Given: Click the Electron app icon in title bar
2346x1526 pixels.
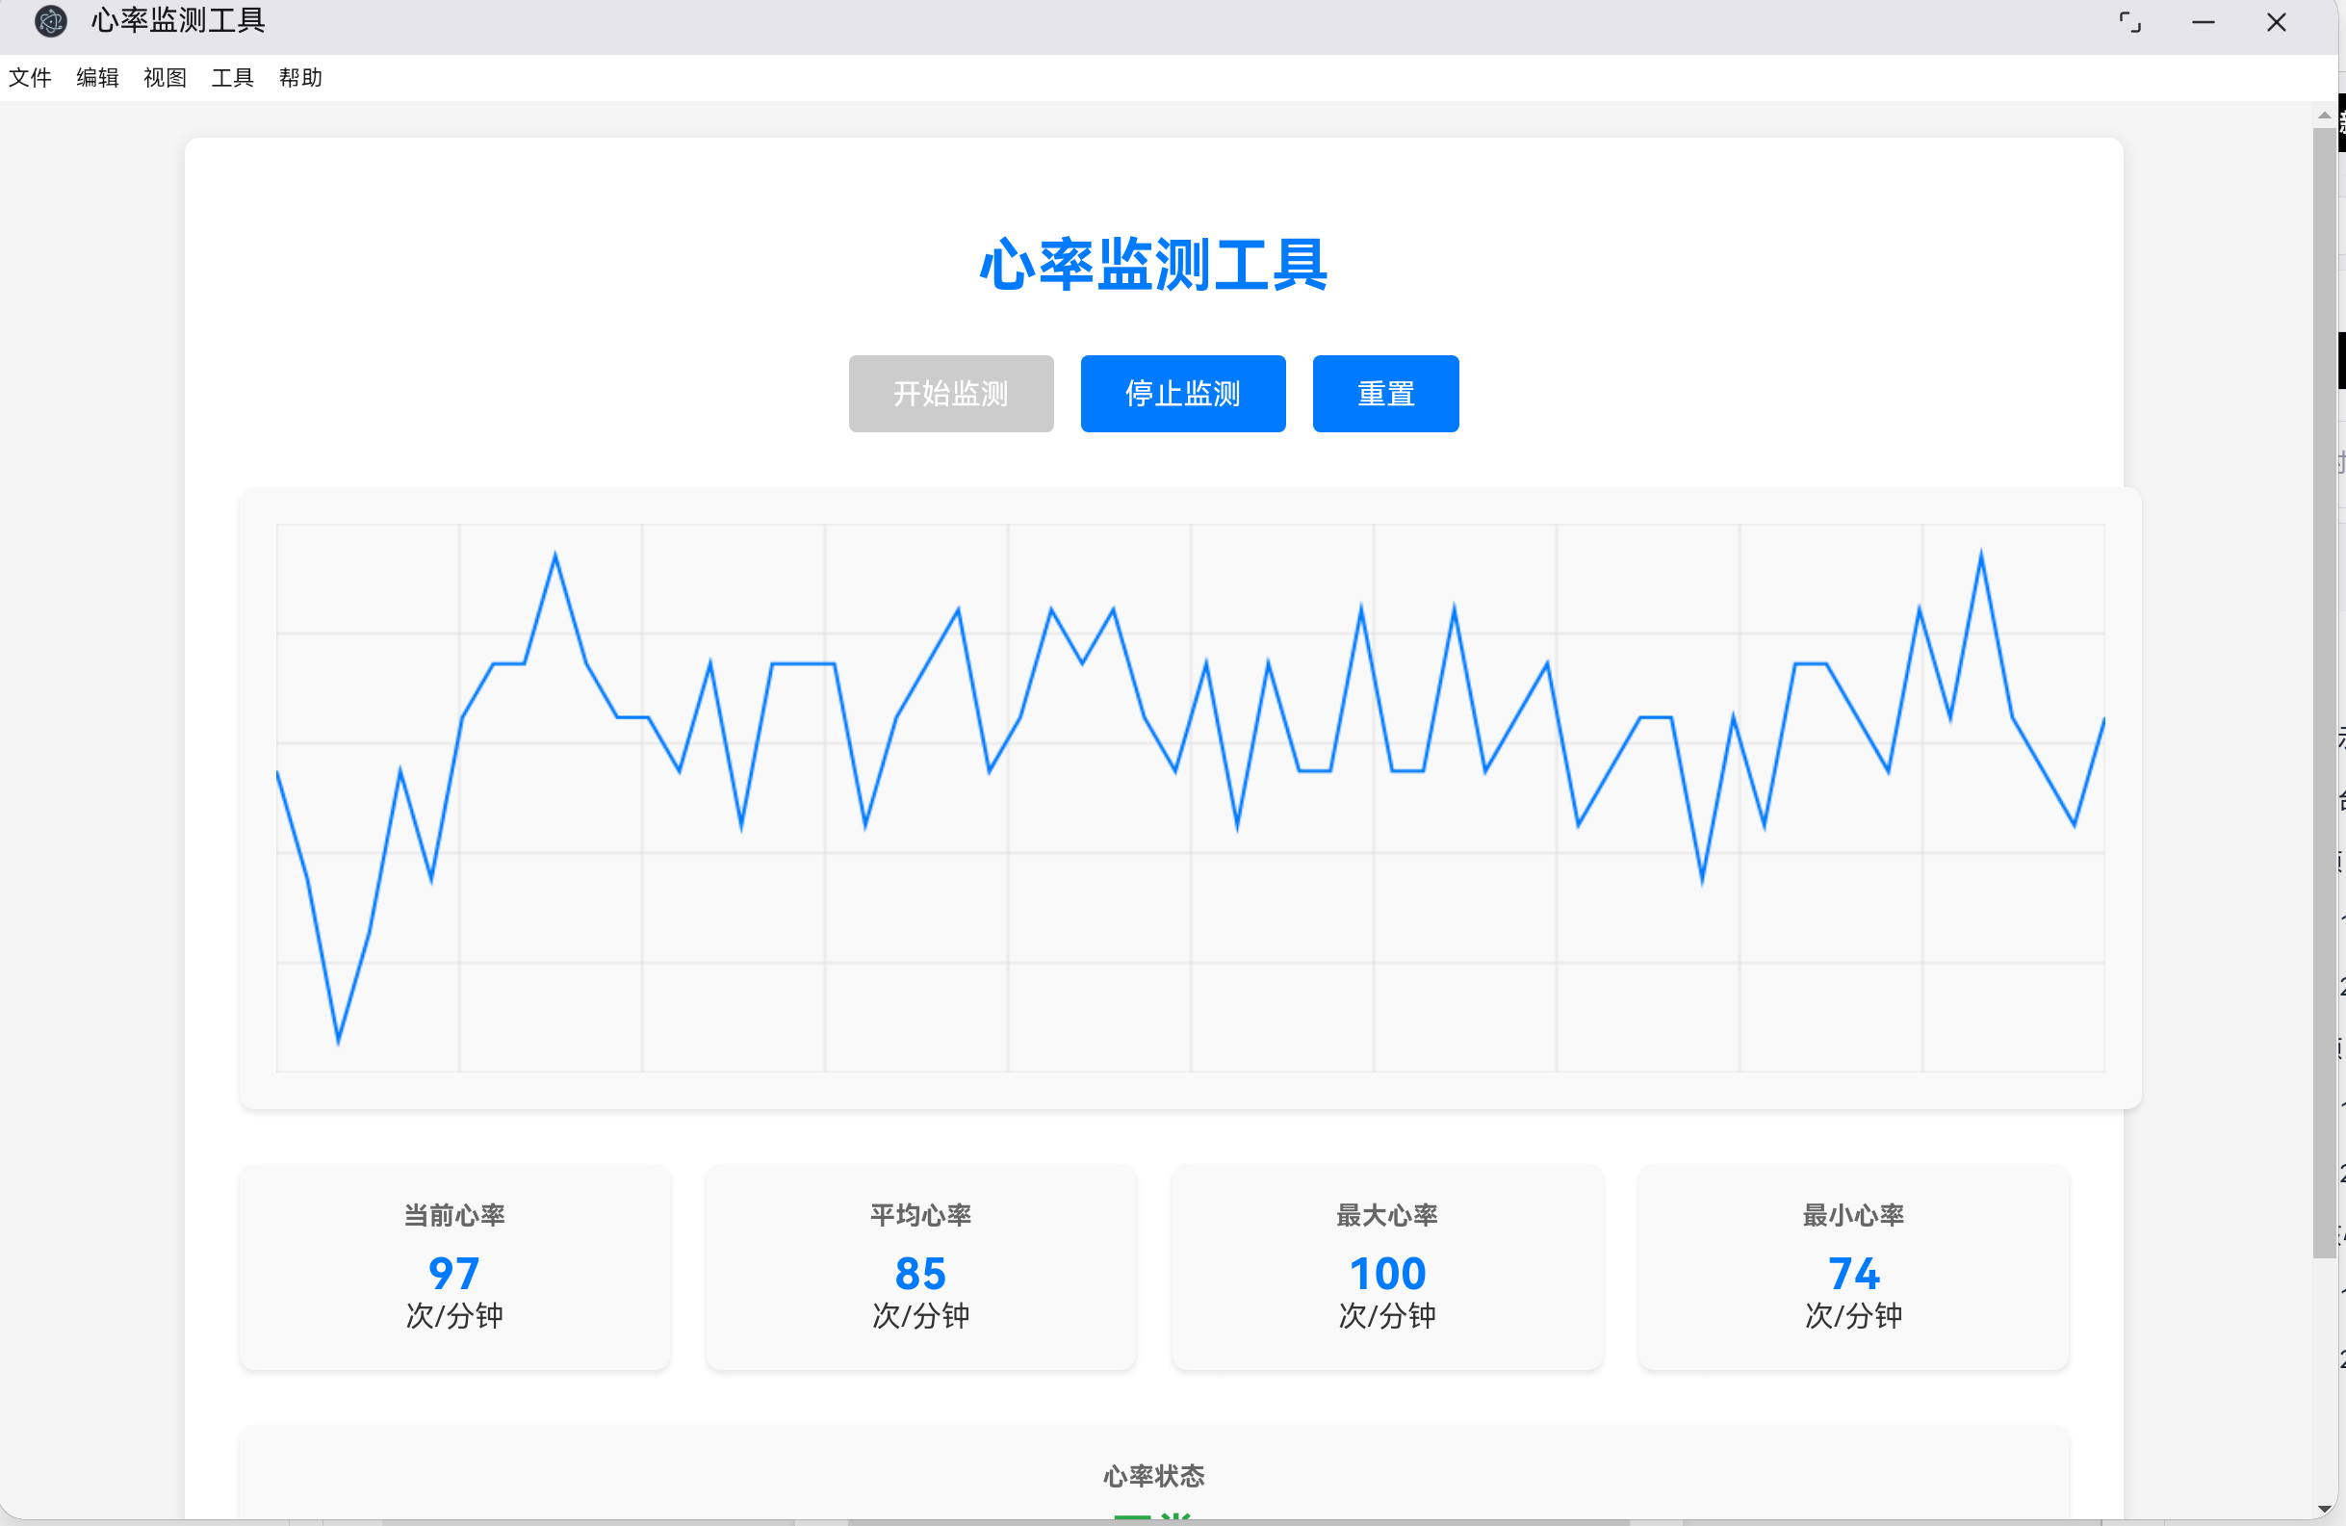Looking at the screenshot, I should click(50, 22).
